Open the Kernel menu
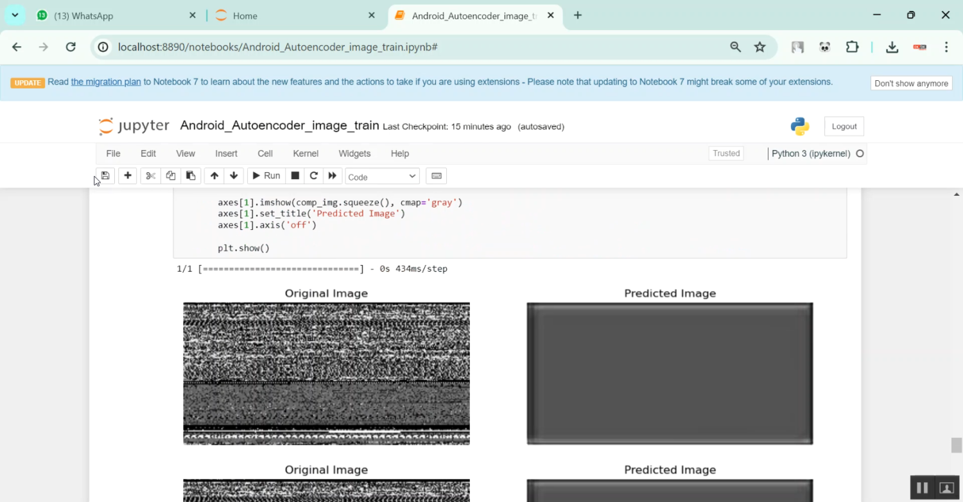The image size is (963, 502). pyautogui.click(x=306, y=153)
